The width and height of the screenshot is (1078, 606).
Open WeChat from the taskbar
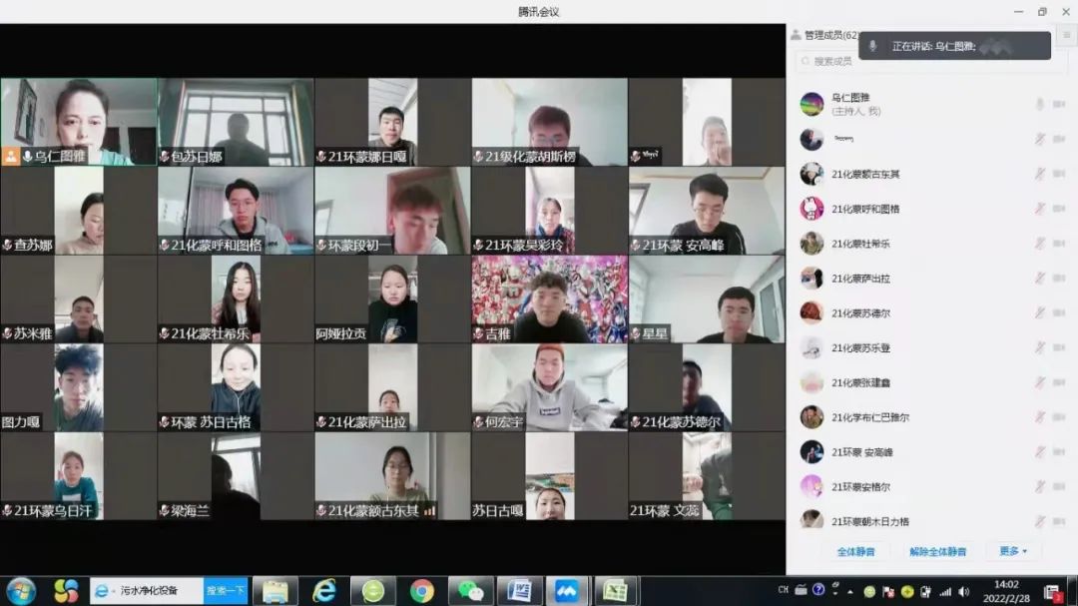click(x=470, y=591)
